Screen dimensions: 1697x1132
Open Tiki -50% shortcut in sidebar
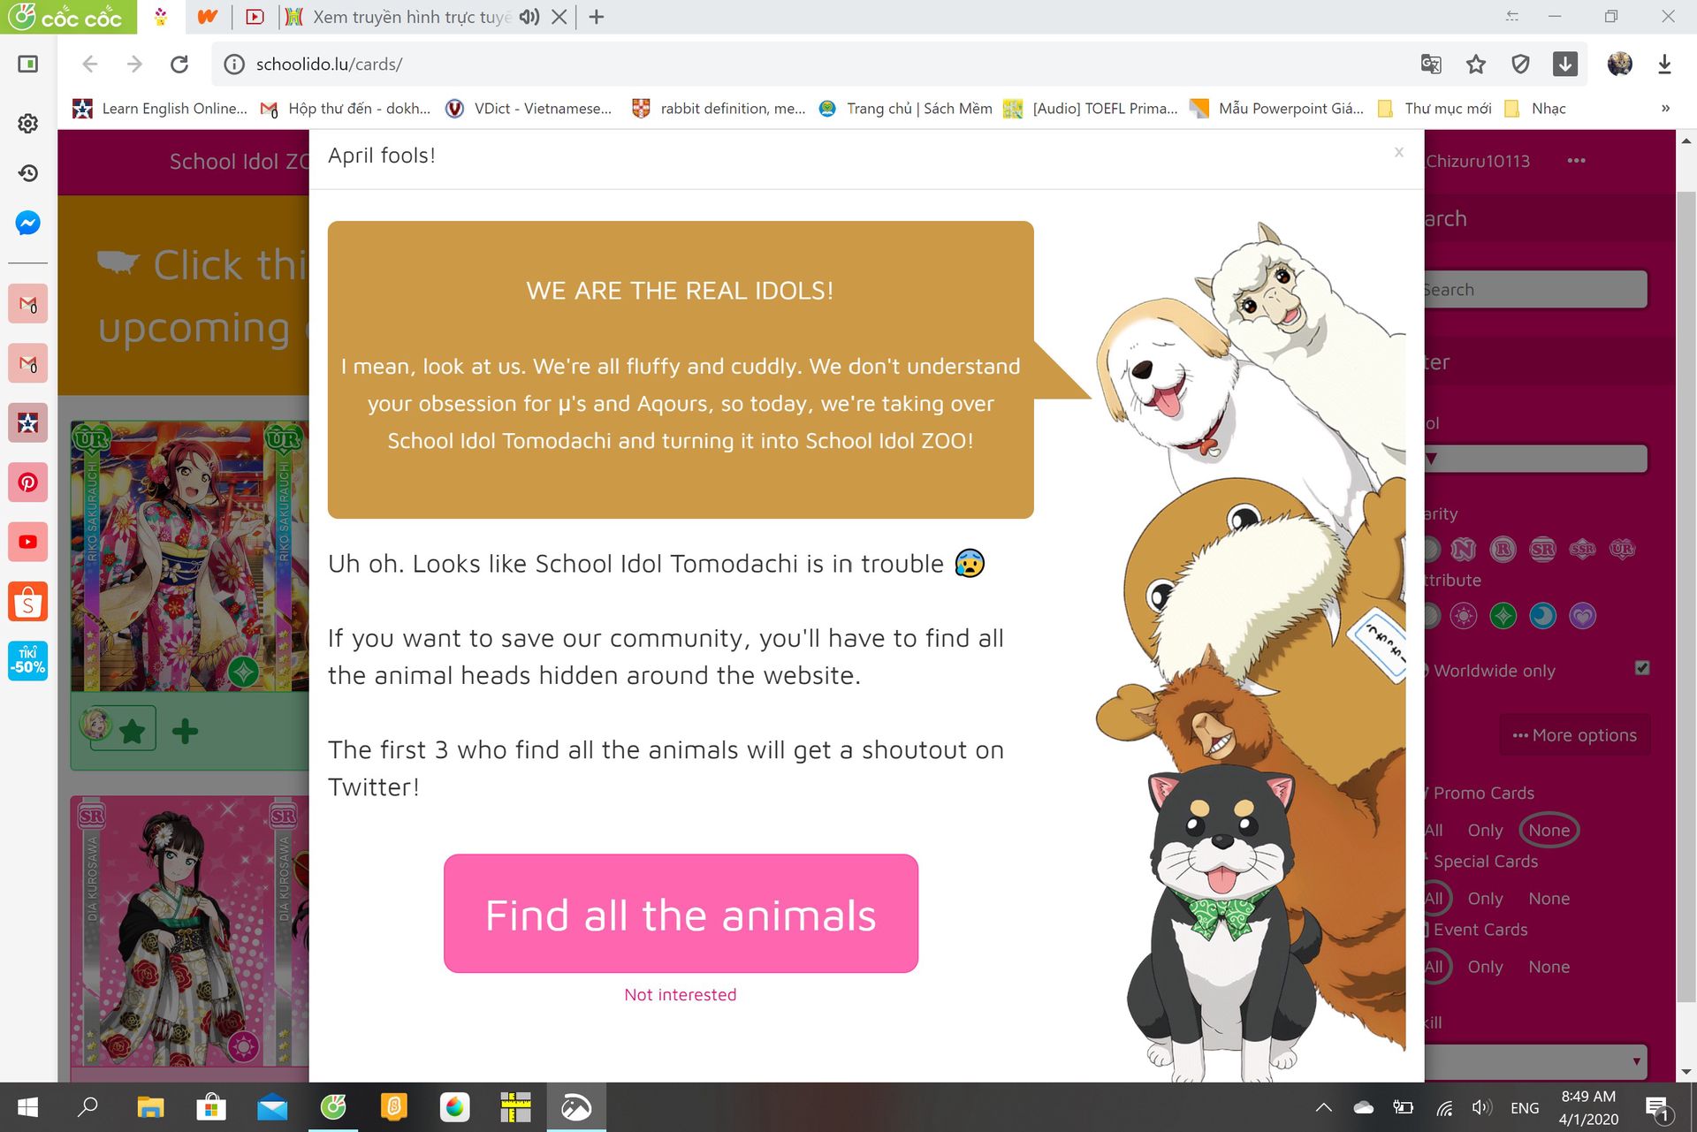coord(27,661)
